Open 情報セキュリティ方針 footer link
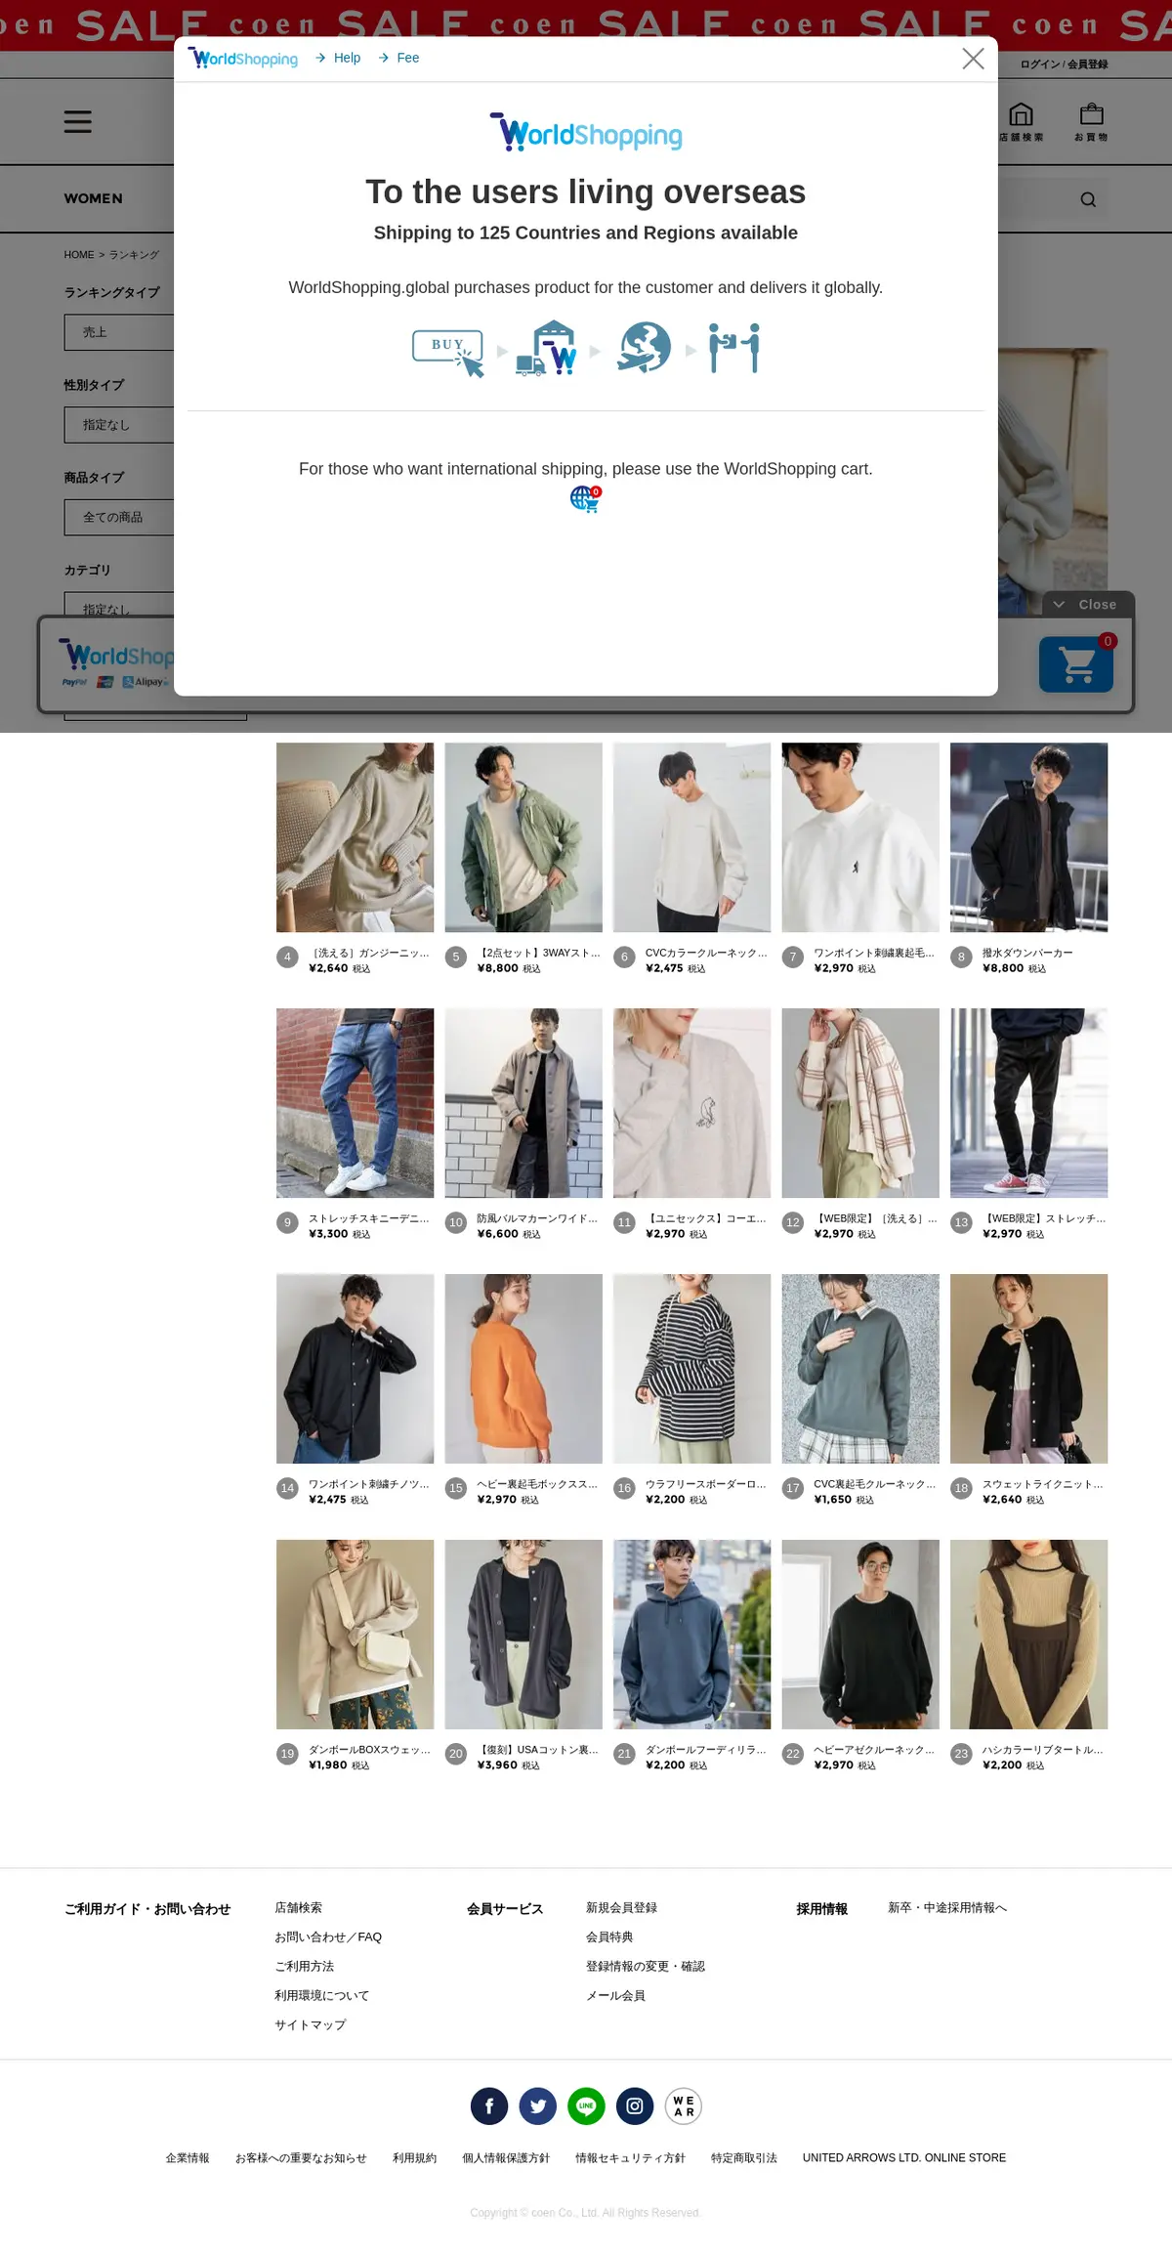Viewport: 1172px width, 2255px height. pyautogui.click(x=630, y=2158)
